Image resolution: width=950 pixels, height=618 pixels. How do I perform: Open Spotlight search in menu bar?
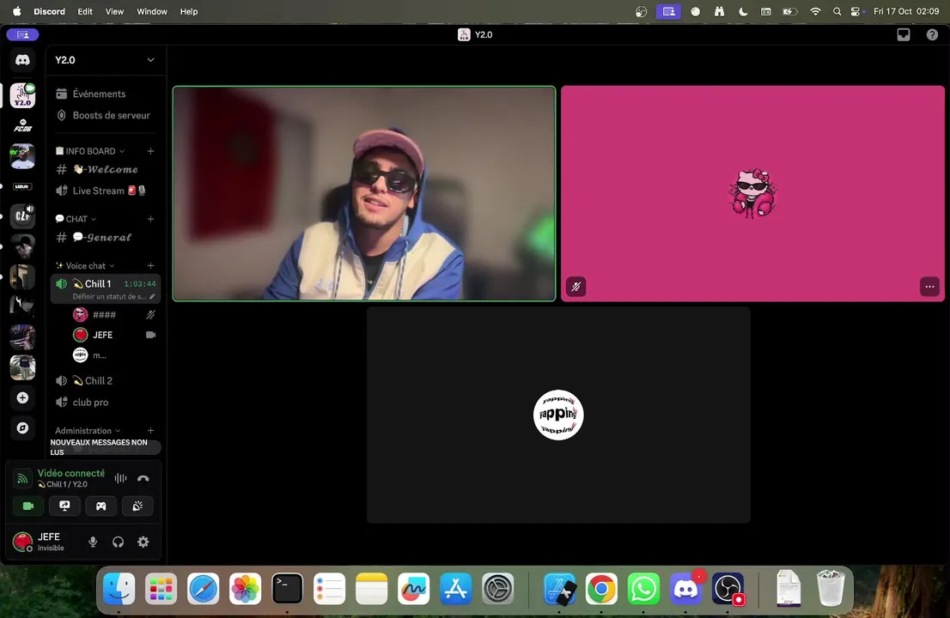[x=837, y=11]
